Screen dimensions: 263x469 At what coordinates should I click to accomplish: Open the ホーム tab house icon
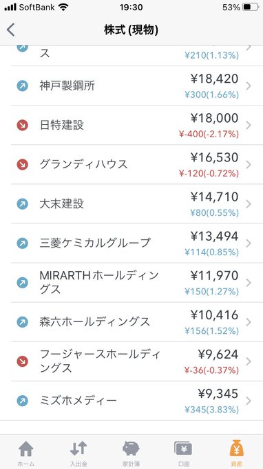tap(26, 449)
